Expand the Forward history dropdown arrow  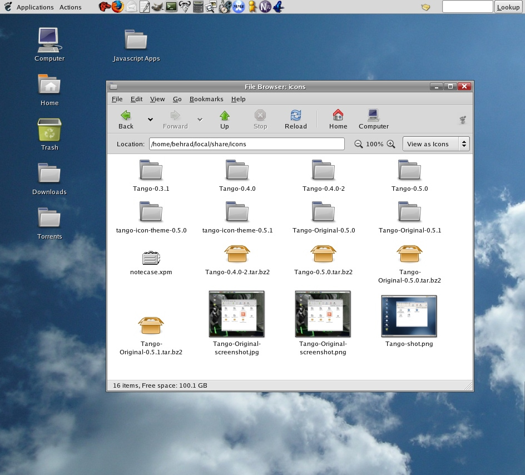point(200,119)
